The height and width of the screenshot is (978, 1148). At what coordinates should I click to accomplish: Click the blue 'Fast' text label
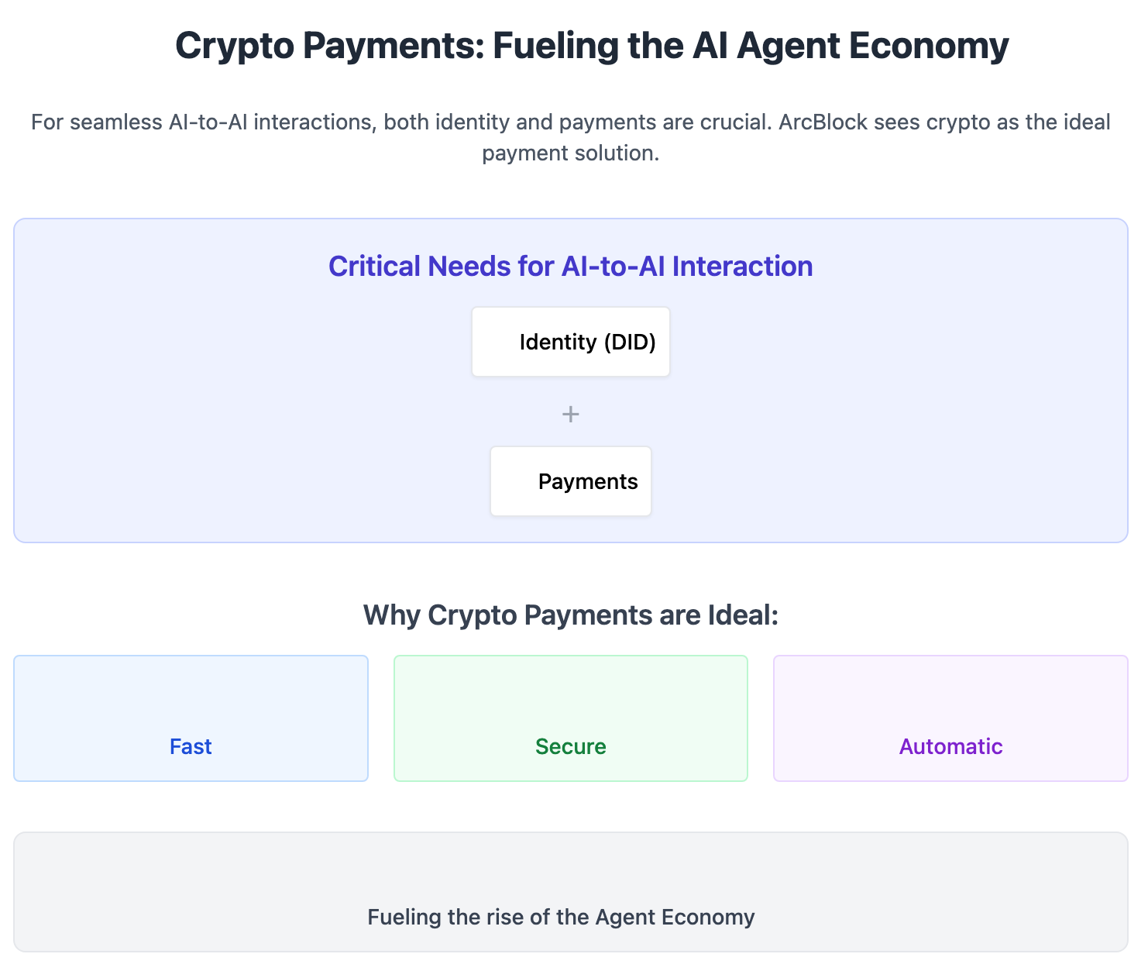point(191,746)
